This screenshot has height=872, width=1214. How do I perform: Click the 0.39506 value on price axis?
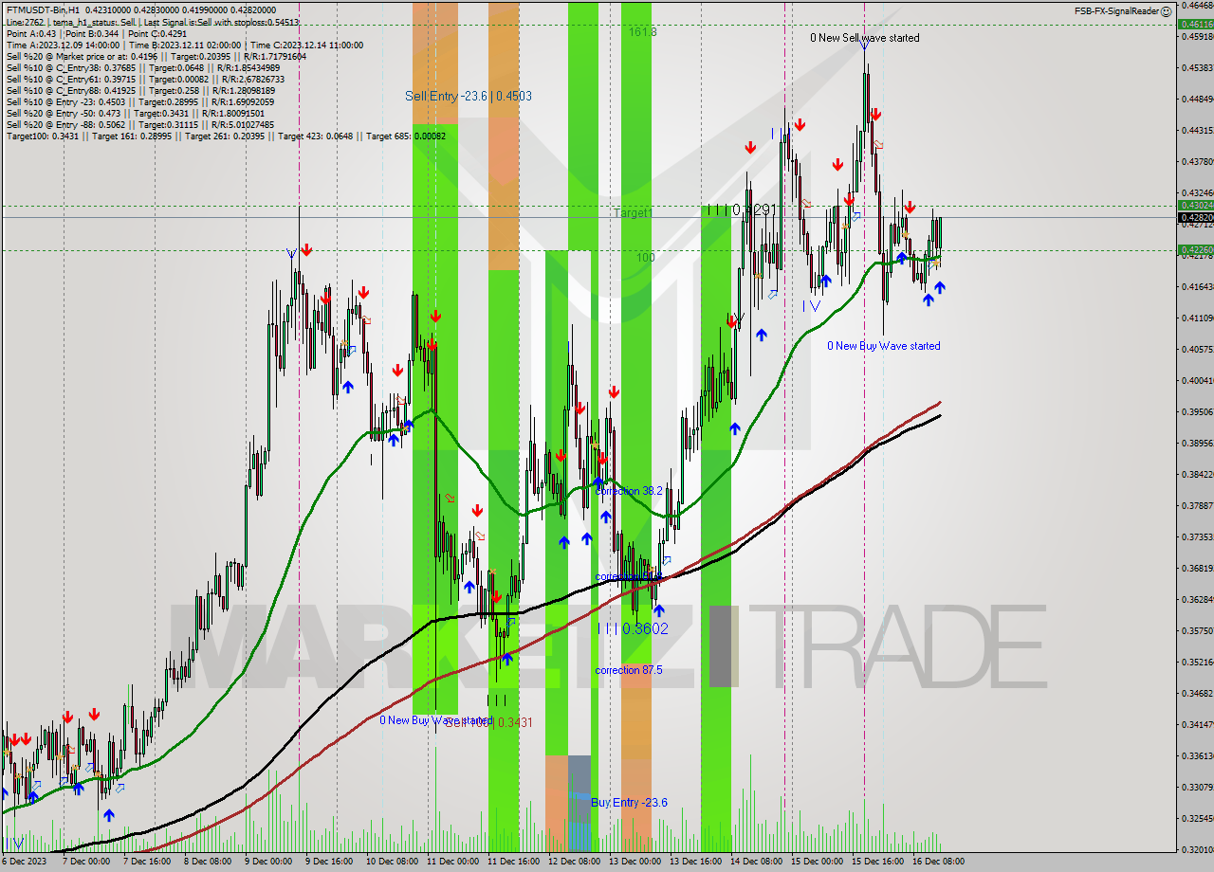[1197, 411]
